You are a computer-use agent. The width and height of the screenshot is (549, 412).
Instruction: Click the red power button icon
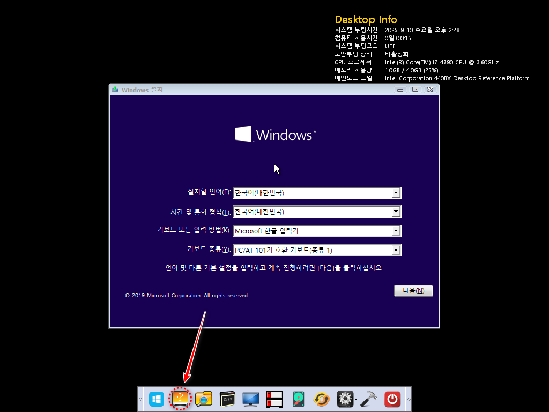[x=392, y=399]
